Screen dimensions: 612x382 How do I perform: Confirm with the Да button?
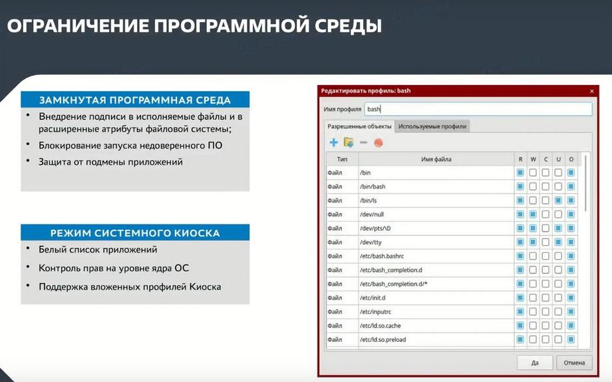tap(535, 363)
